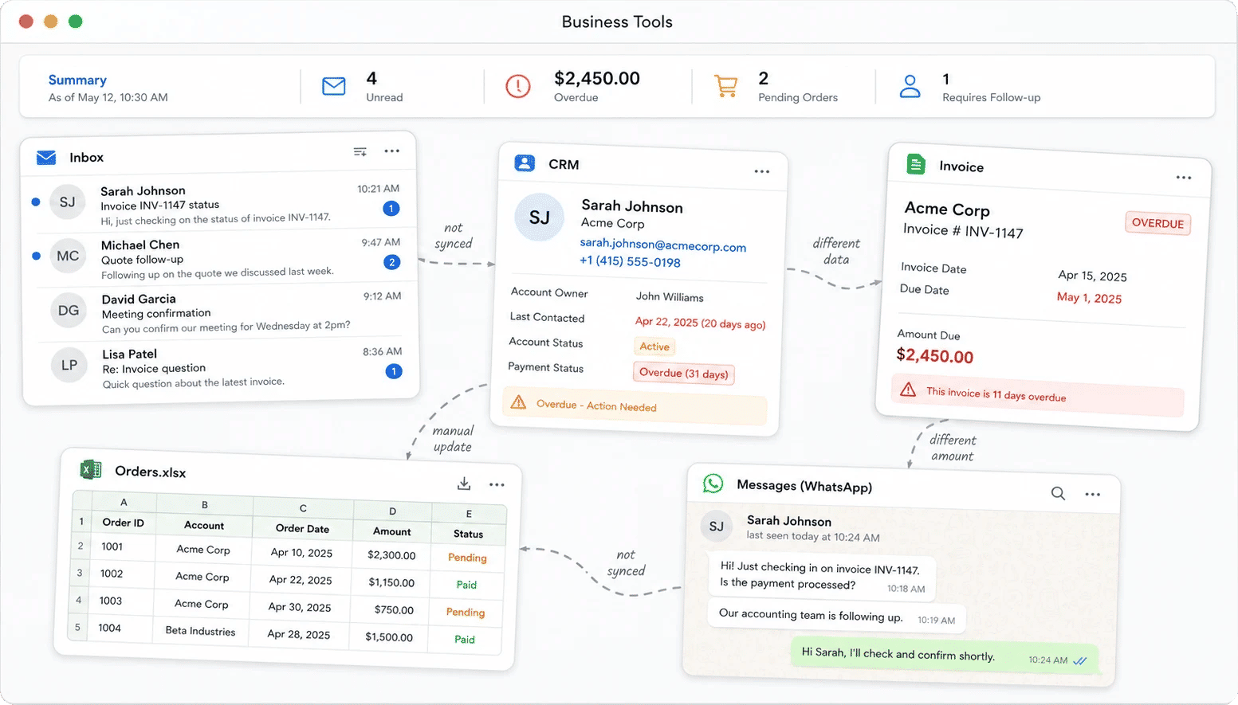1238x705 pixels.
Task: Click the 'Is the payment processed?' message bubble
Action: [822, 577]
